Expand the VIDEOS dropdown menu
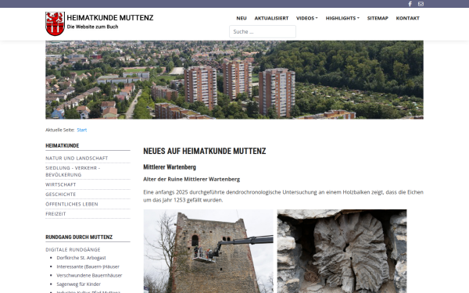This screenshot has height=293, width=469. pyautogui.click(x=307, y=18)
